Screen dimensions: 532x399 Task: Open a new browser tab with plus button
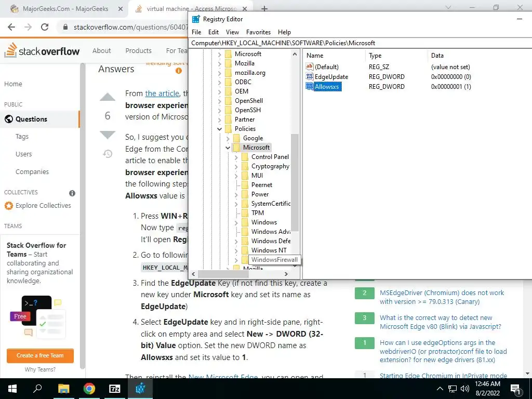pyautogui.click(x=264, y=9)
